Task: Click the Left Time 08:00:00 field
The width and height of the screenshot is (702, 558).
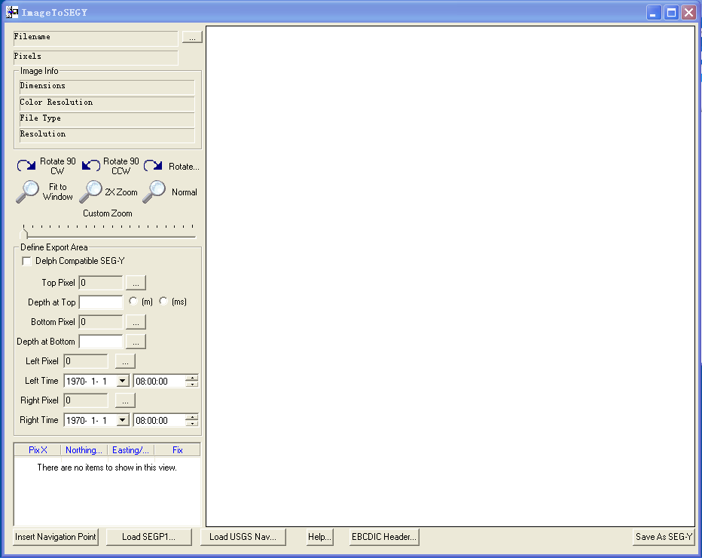Action: click(x=160, y=381)
